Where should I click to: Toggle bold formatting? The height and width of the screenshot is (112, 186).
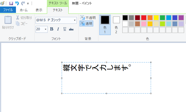(x=51, y=29)
